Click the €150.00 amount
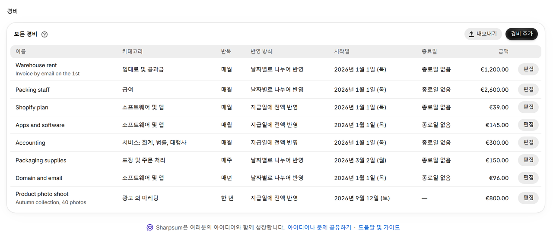This screenshot has width=553, height=242. click(x=497, y=160)
